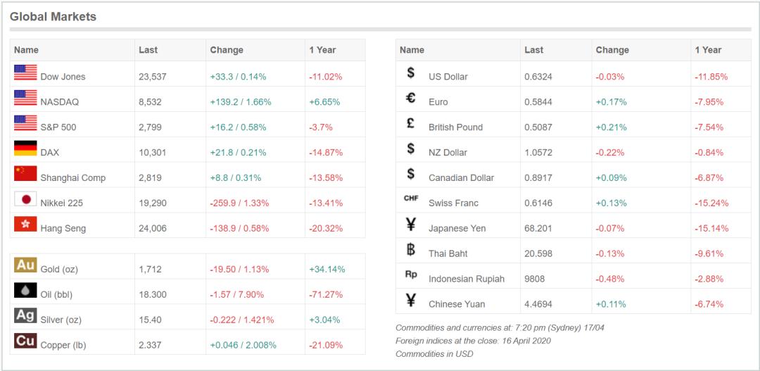Click the Japan flag beside Nikkei 225
Screen dimensions: 760x371
click(x=25, y=199)
